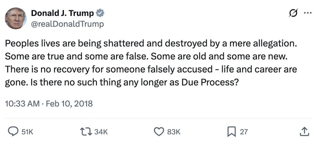This screenshot has width=321, height=147.
Task: Open the profile picture avatar
Action: pyautogui.click(x=15, y=18)
